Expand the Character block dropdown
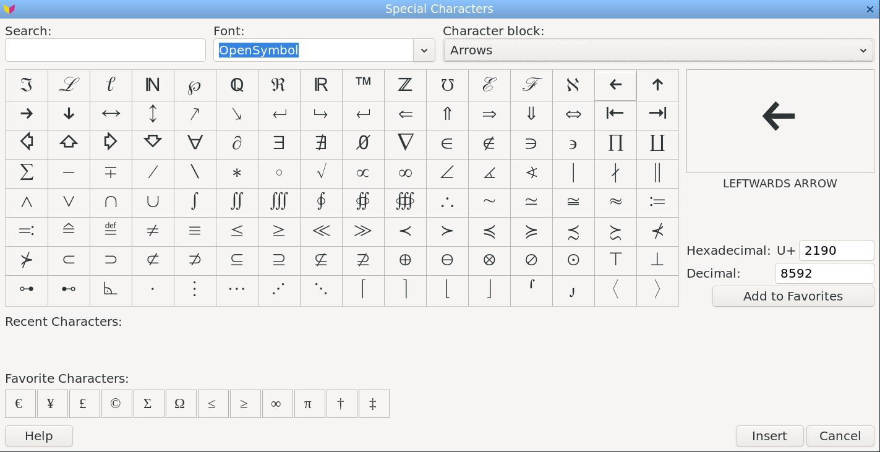 pyautogui.click(x=863, y=51)
